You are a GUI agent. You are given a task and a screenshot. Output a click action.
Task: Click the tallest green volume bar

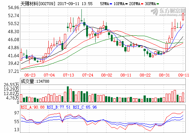(x=68, y=94)
